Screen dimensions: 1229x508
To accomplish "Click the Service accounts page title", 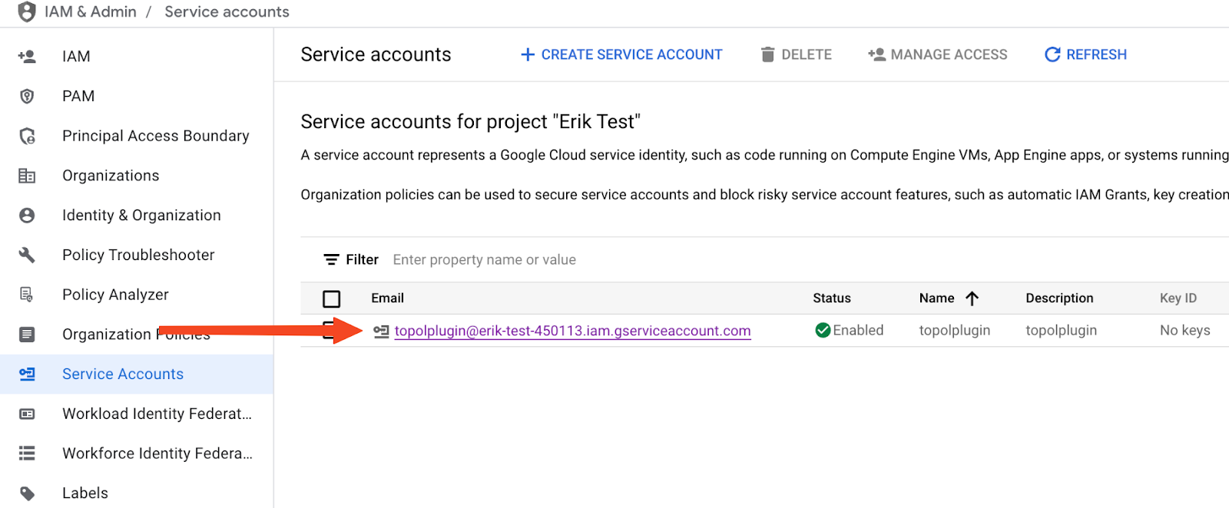I will [x=376, y=54].
